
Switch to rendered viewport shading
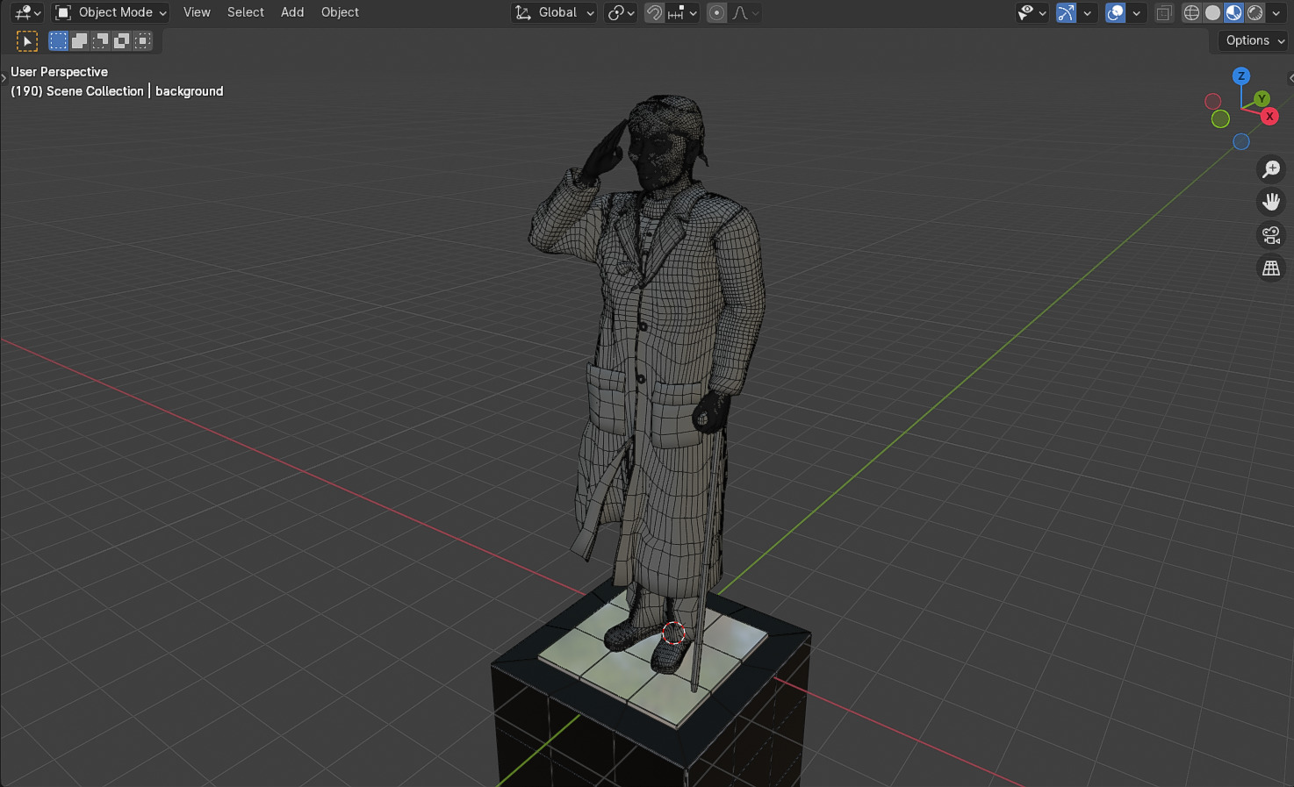coord(1254,12)
